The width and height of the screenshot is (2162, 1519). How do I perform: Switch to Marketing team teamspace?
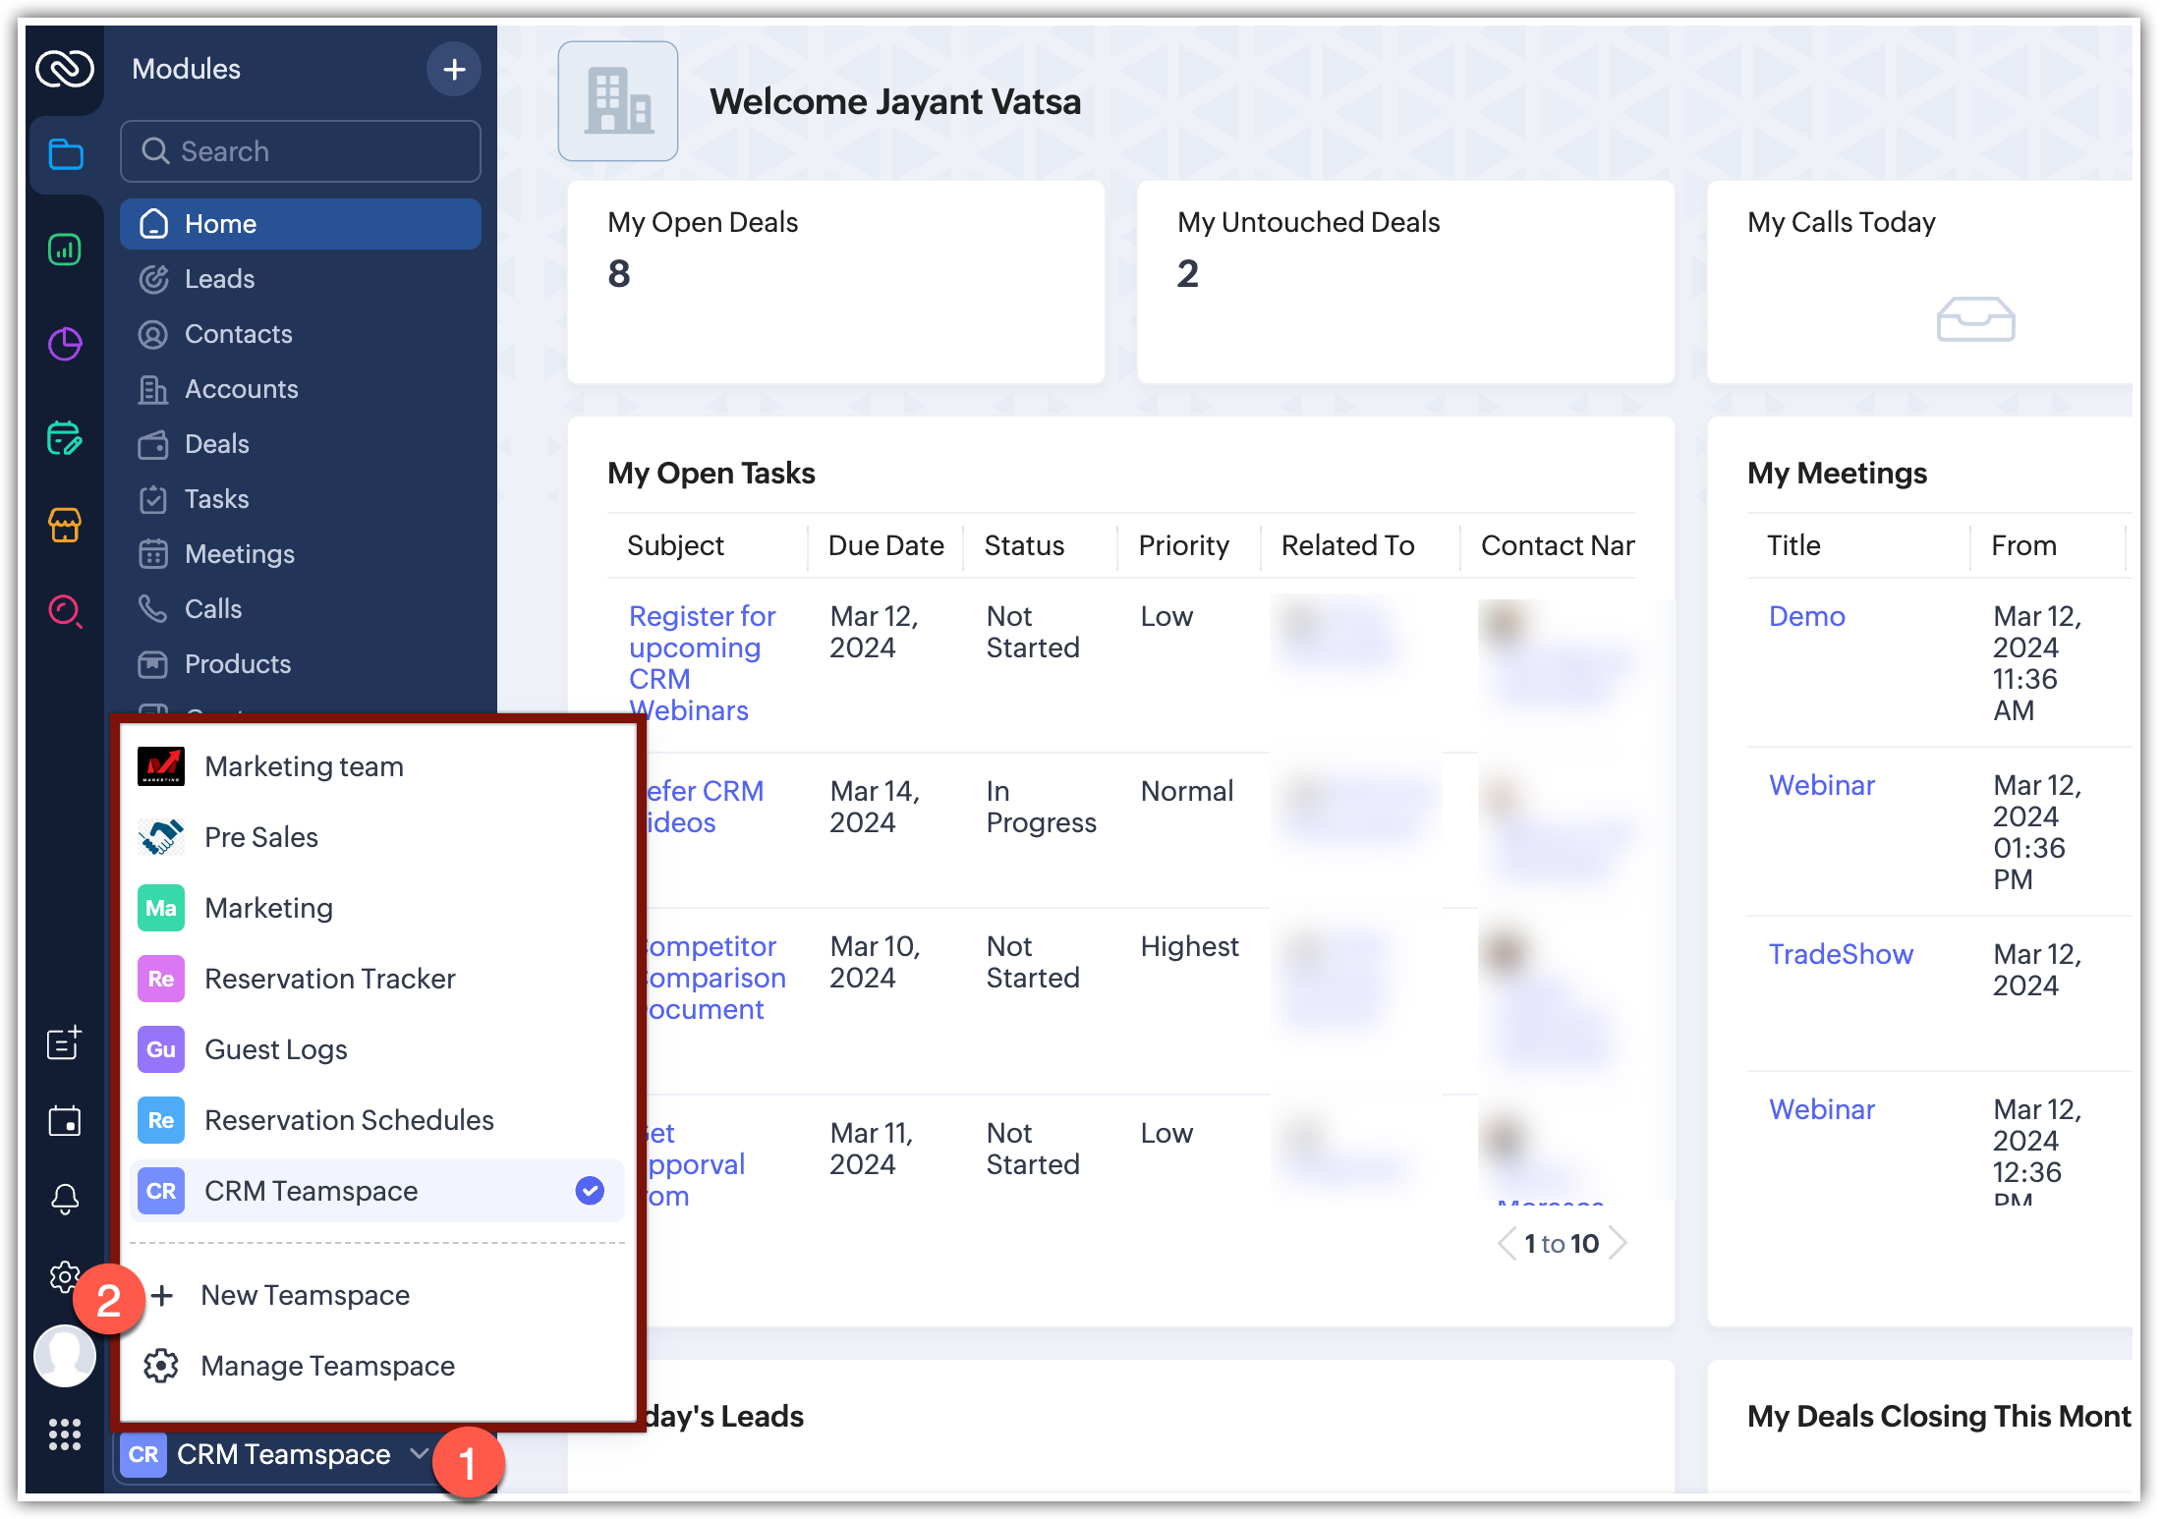tap(304, 766)
